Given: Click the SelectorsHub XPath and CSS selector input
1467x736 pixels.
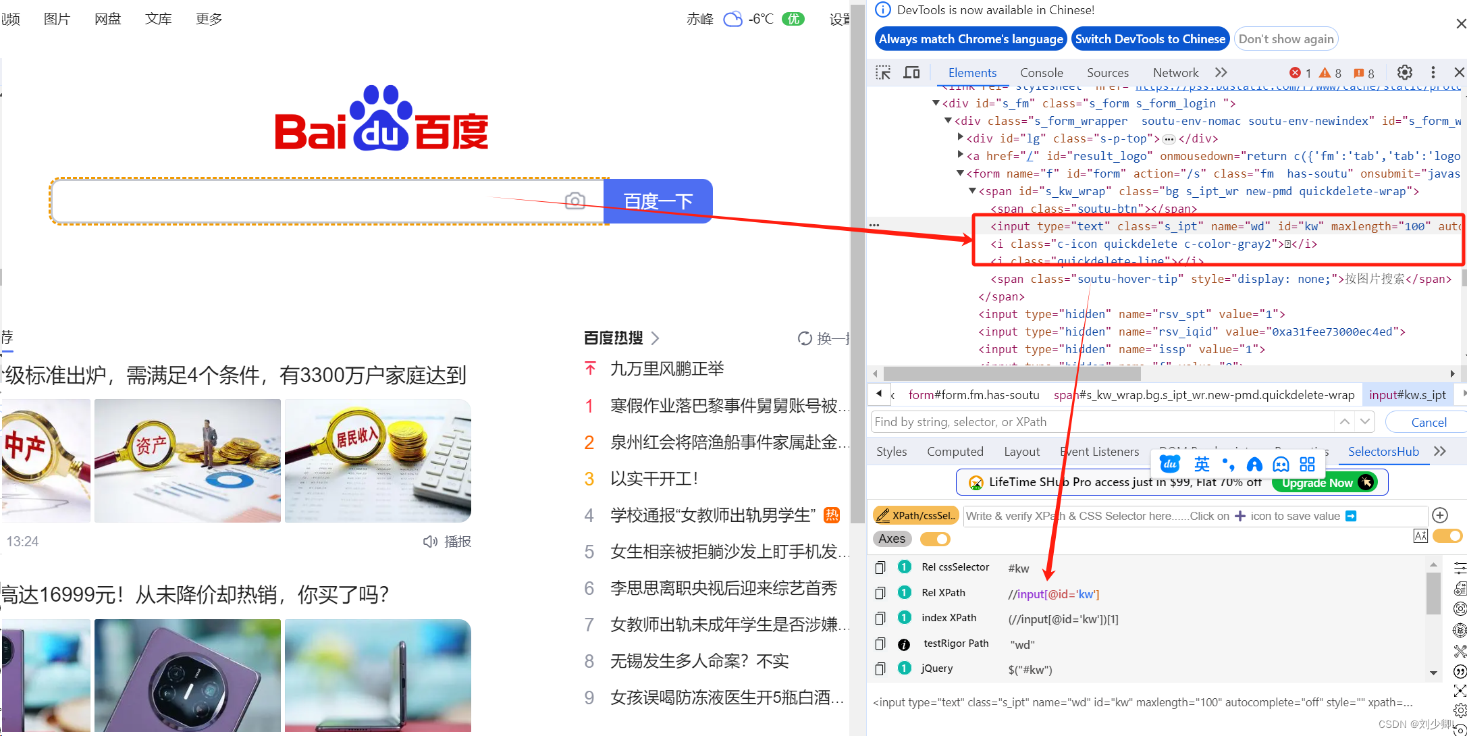Looking at the screenshot, I should point(1195,515).
